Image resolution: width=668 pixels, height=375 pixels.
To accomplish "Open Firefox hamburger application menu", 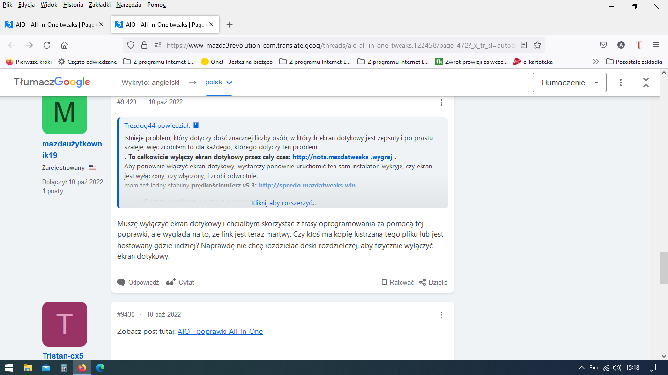I will click(x=656, y=45).
